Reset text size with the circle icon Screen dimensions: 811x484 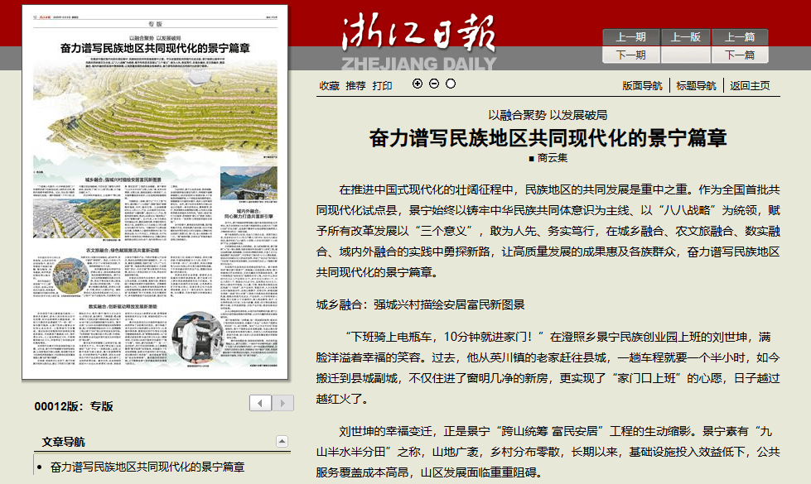(x=451, y=84)
